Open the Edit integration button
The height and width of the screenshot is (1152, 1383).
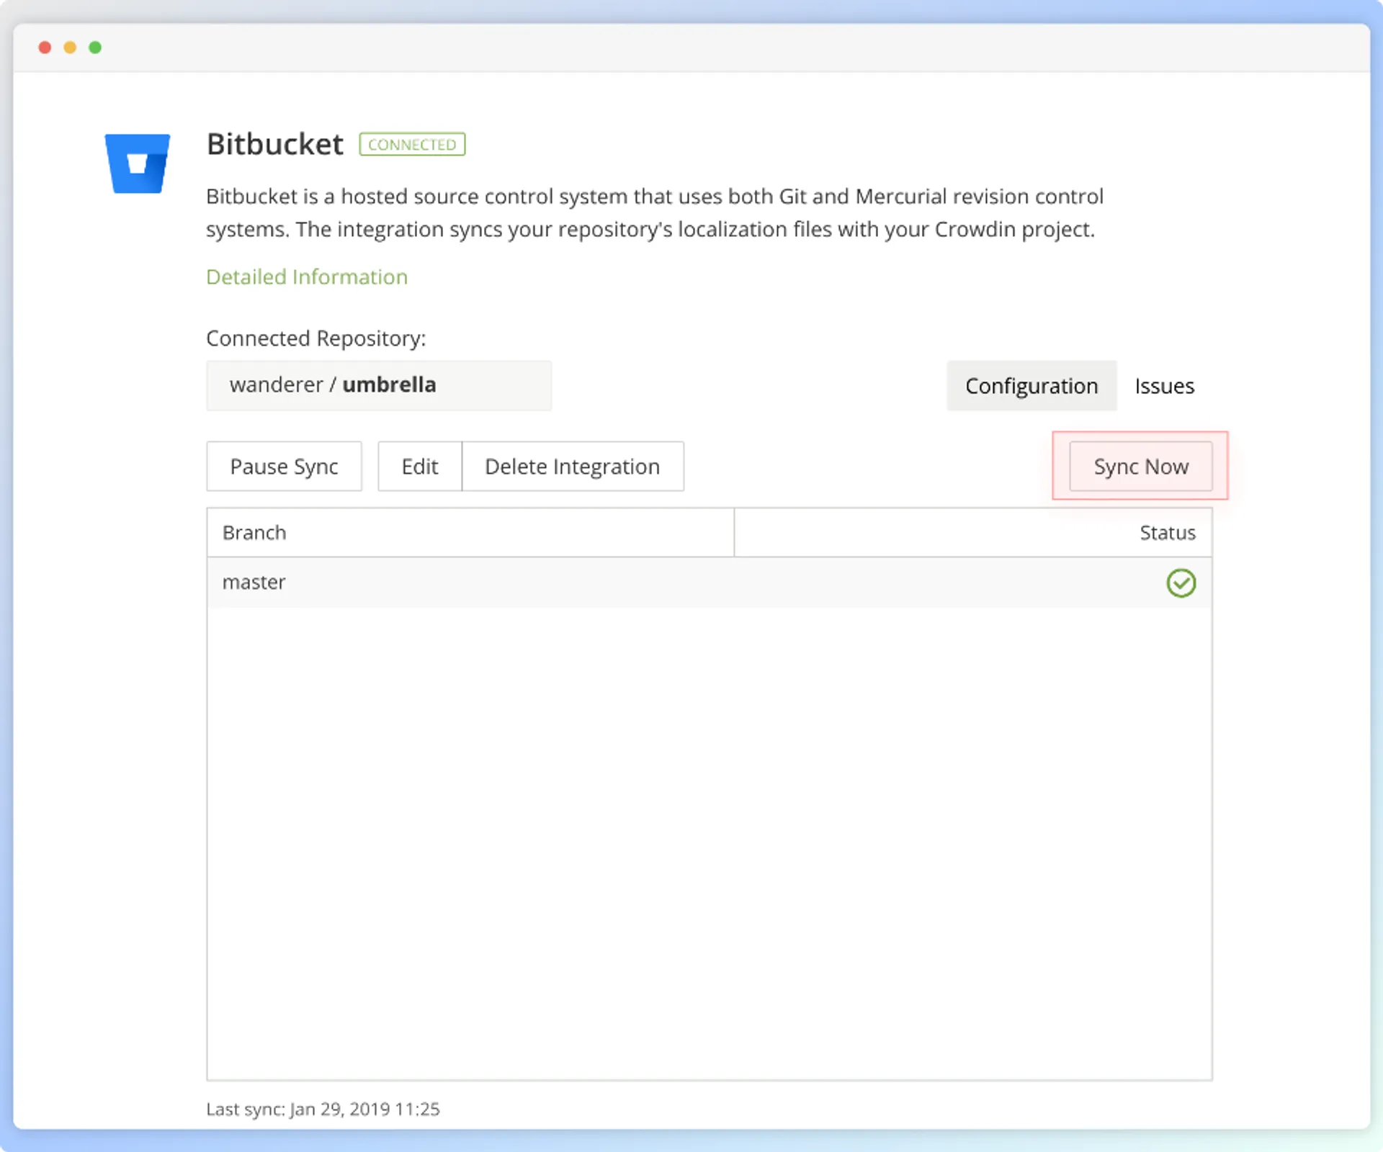pos(420,467)
